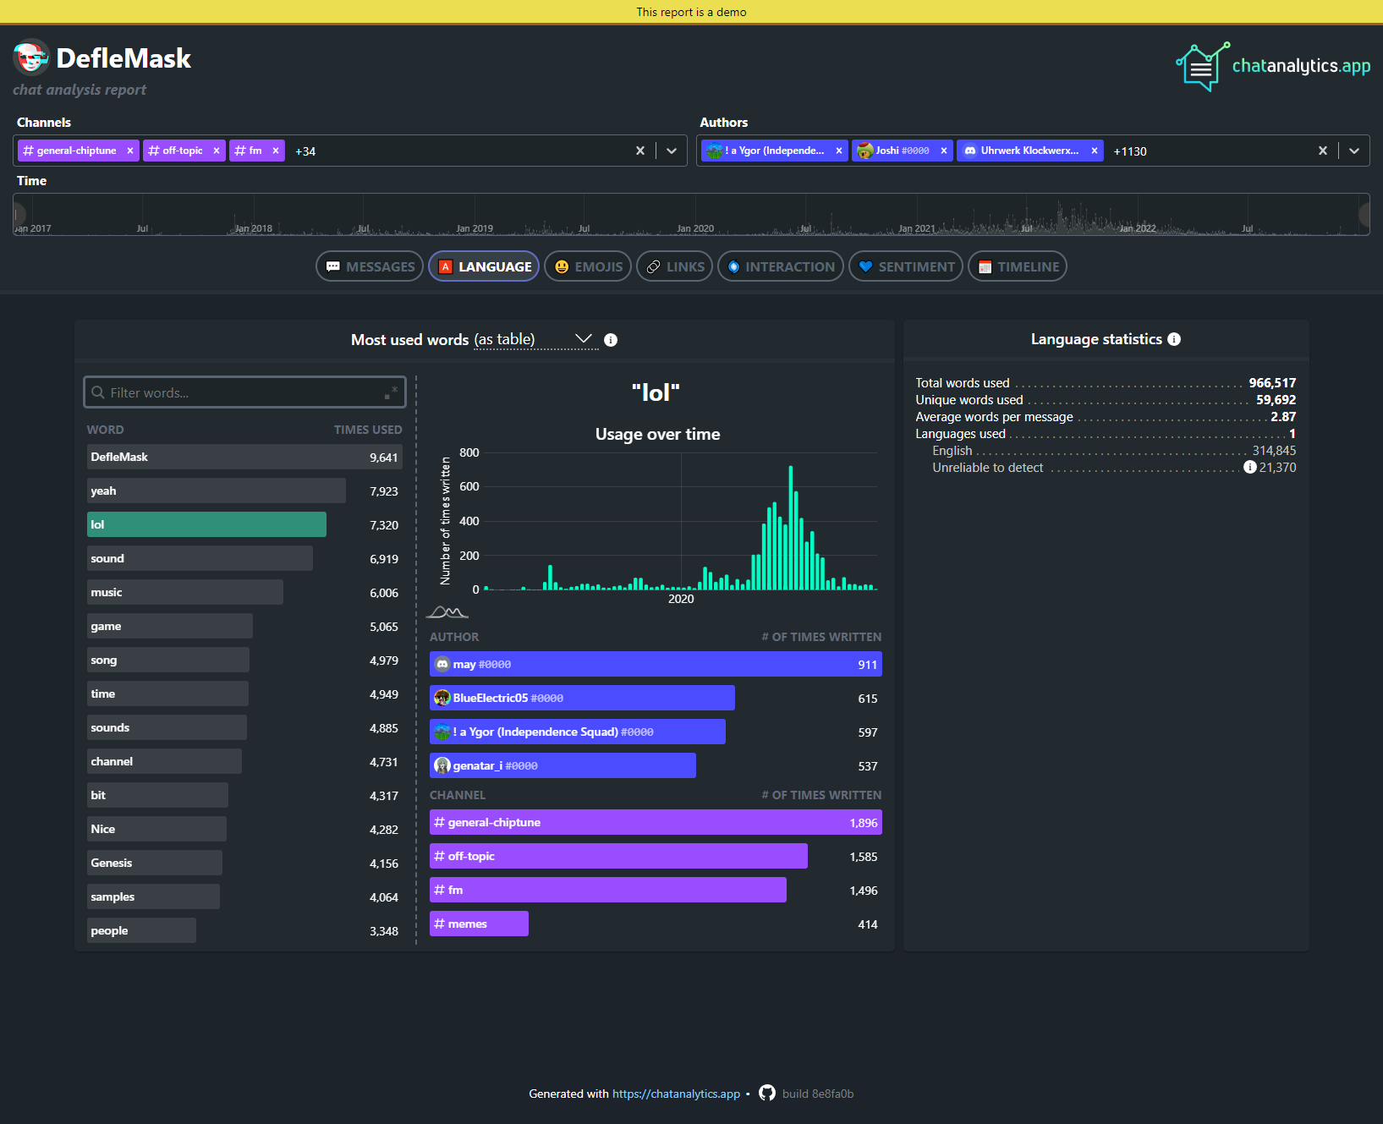Open the "(as table)" view dropdown
The height and width of the screenshot is (1124, 1383).
pyautogui.click(x=582, y=338)
